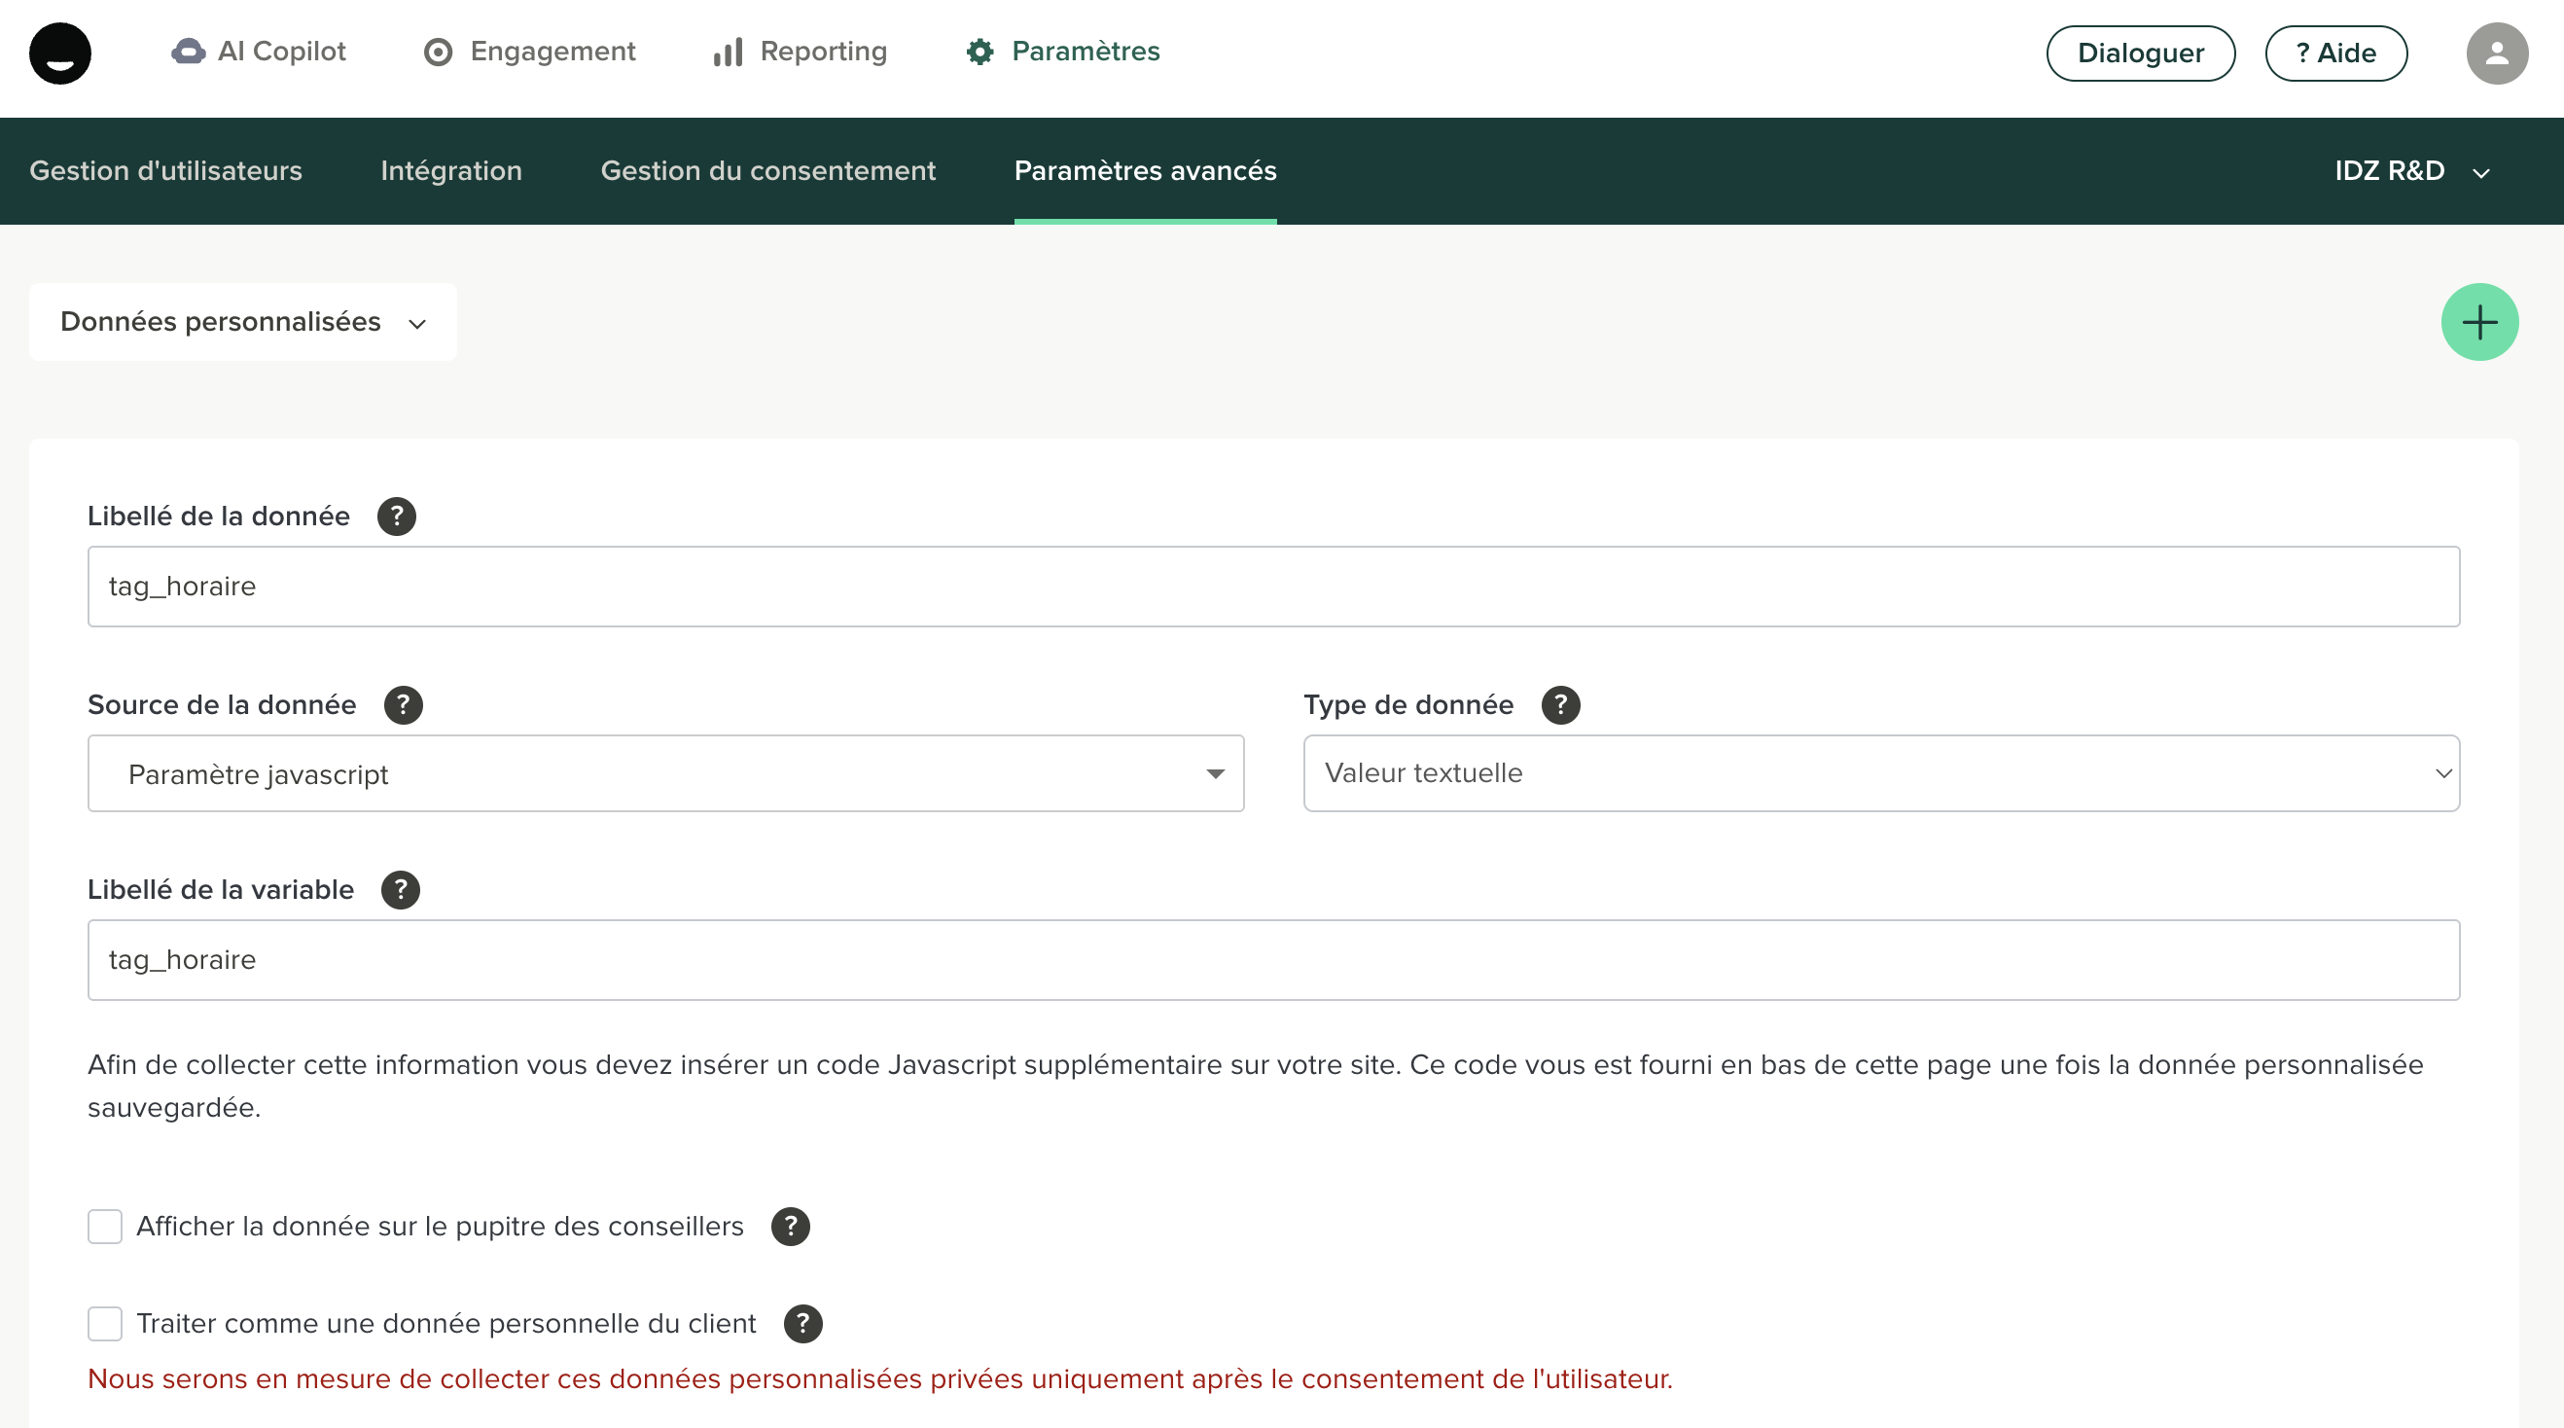The height and width of the screenshot is (1428, 2564).
Task: Open the Source de la donnée select
Action: [x=665, y=774]
